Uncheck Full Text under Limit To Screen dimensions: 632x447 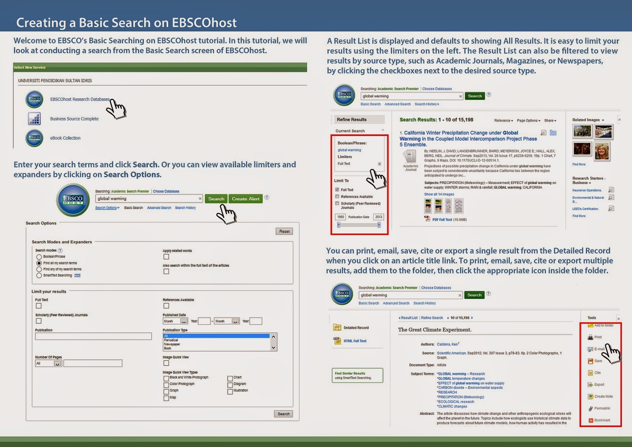337,190
